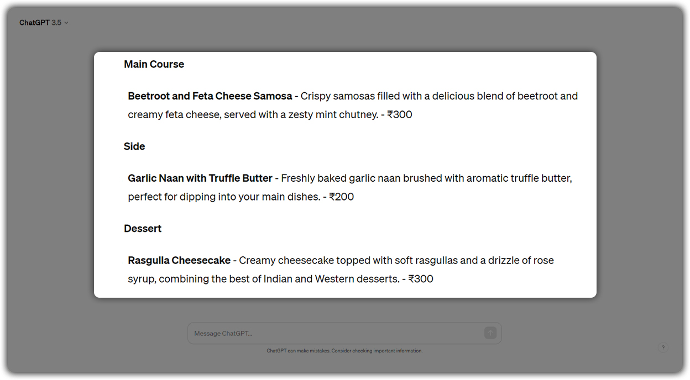This screenshot has height=380, width=690.
Task: Select the Rasgulla Cheesecake dessert name
Action: (x=178, y=260)
